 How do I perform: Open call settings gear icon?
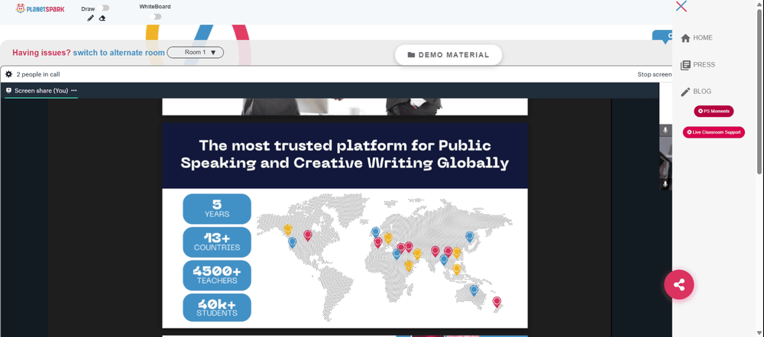(8, 75)
